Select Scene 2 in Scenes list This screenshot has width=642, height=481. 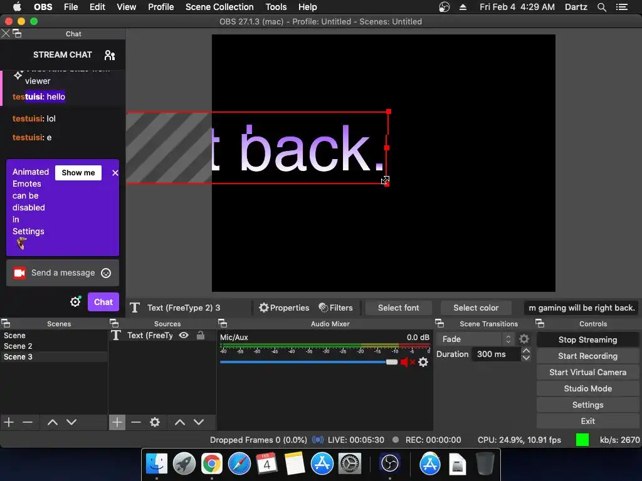click(54, 346)
